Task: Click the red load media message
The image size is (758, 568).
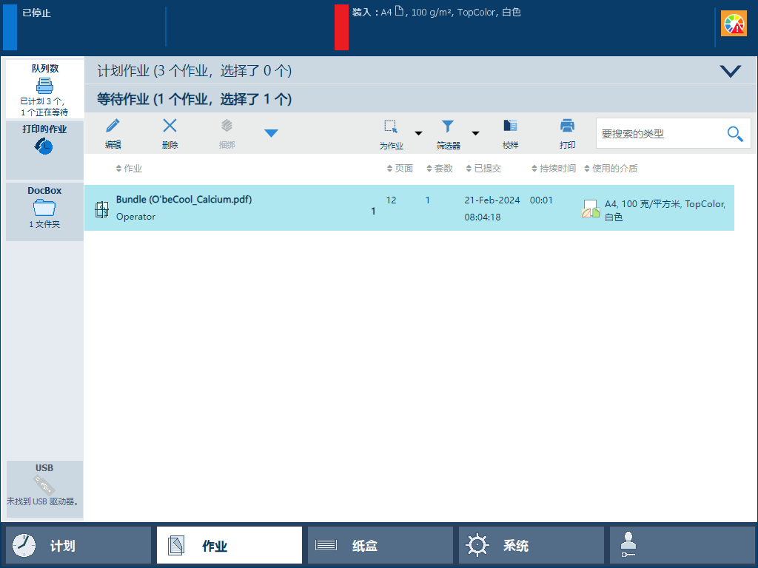Action: click(436, 12)
